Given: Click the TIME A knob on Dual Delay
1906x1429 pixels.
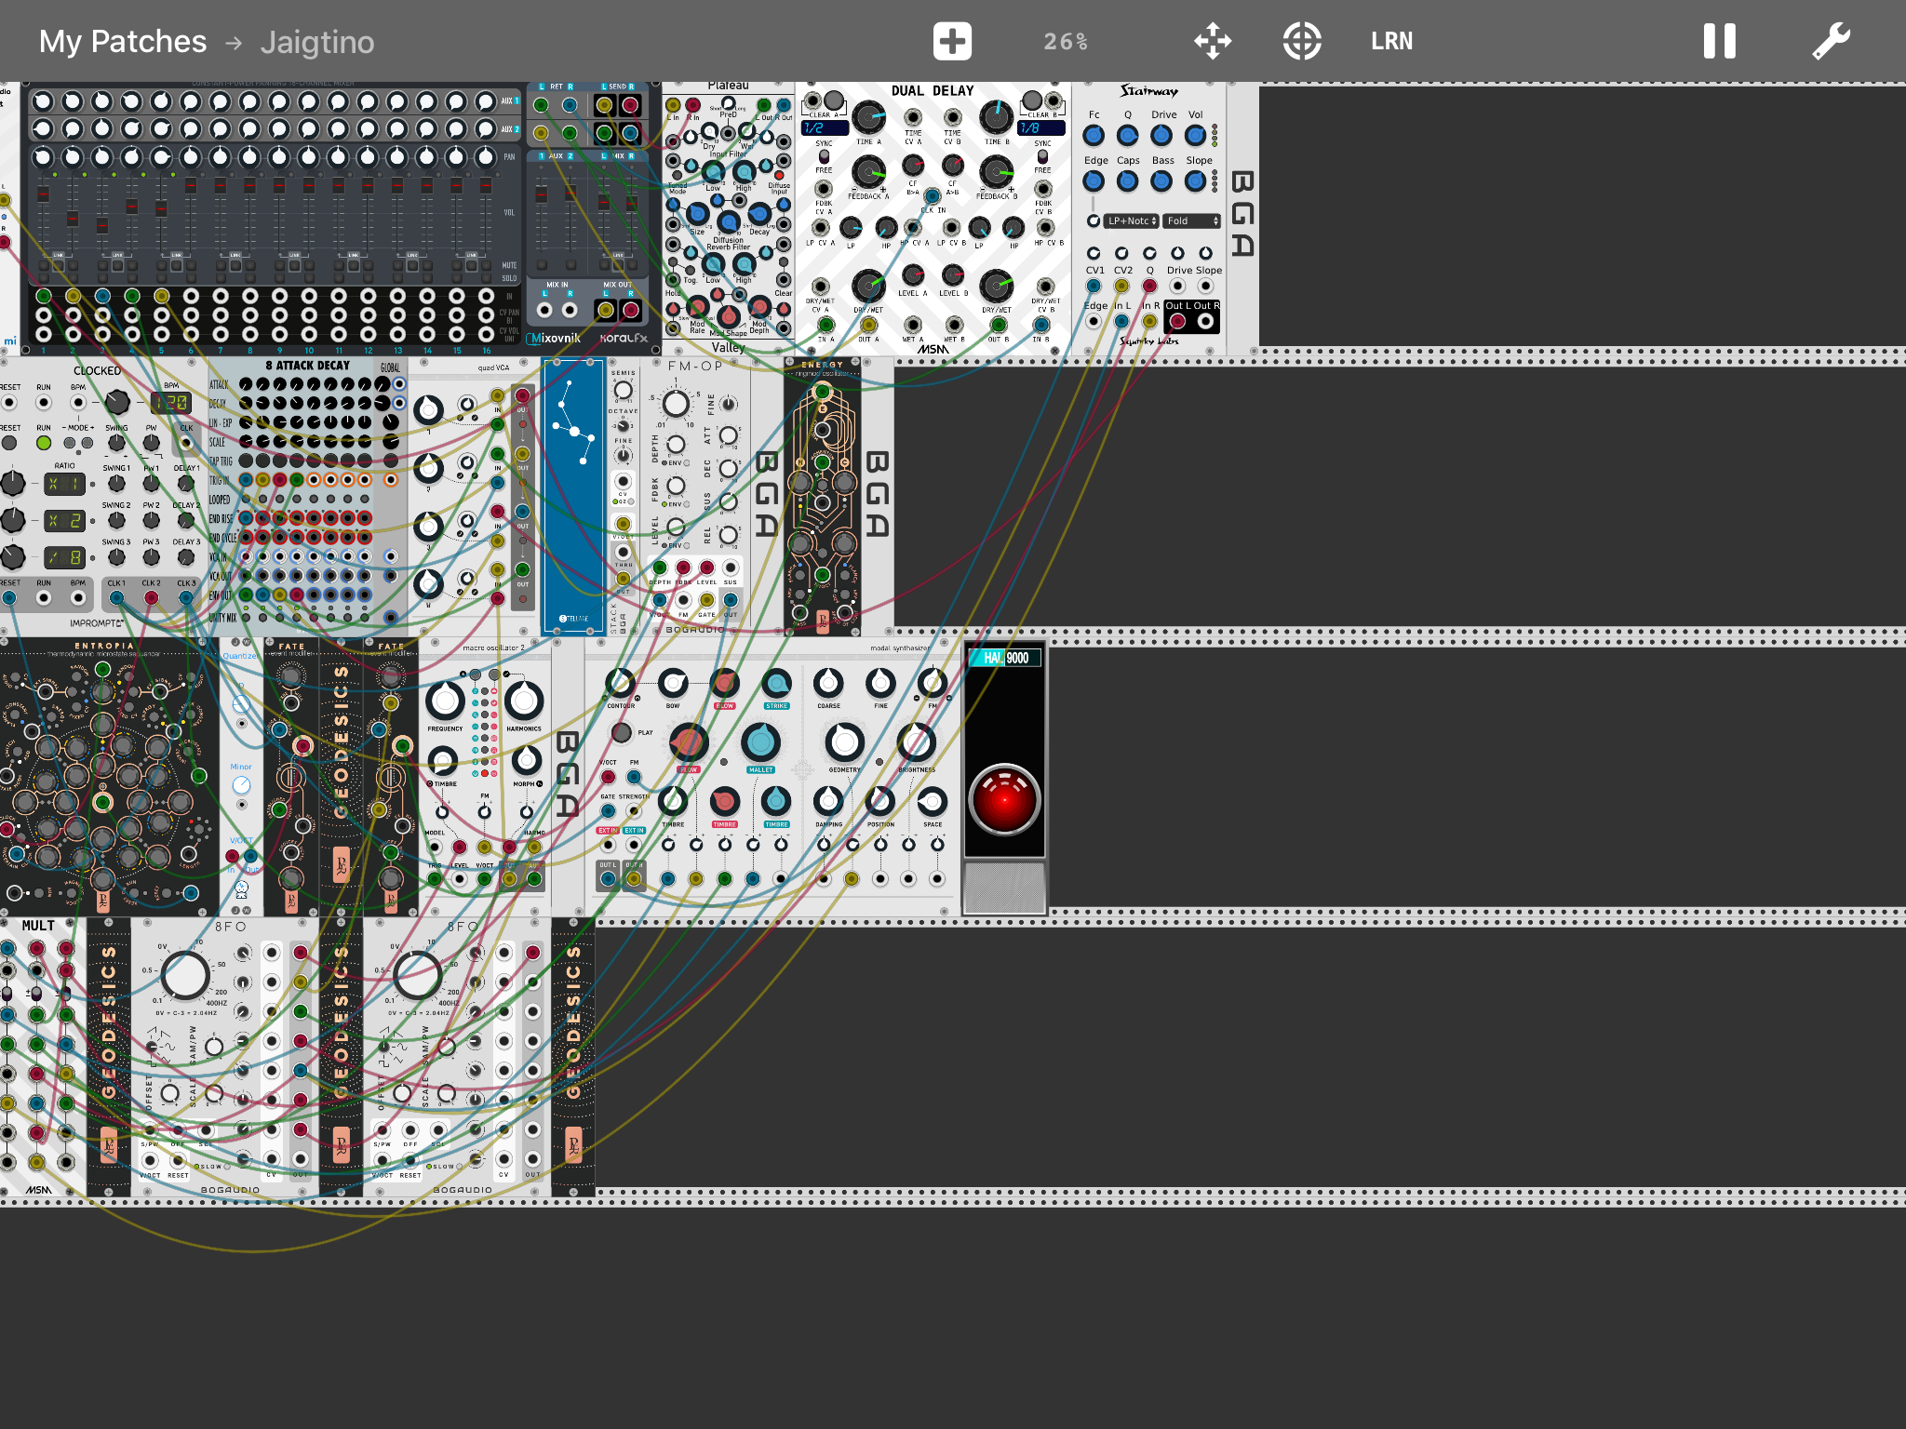Looking at the screenshot, I should (x=868, y=117).
